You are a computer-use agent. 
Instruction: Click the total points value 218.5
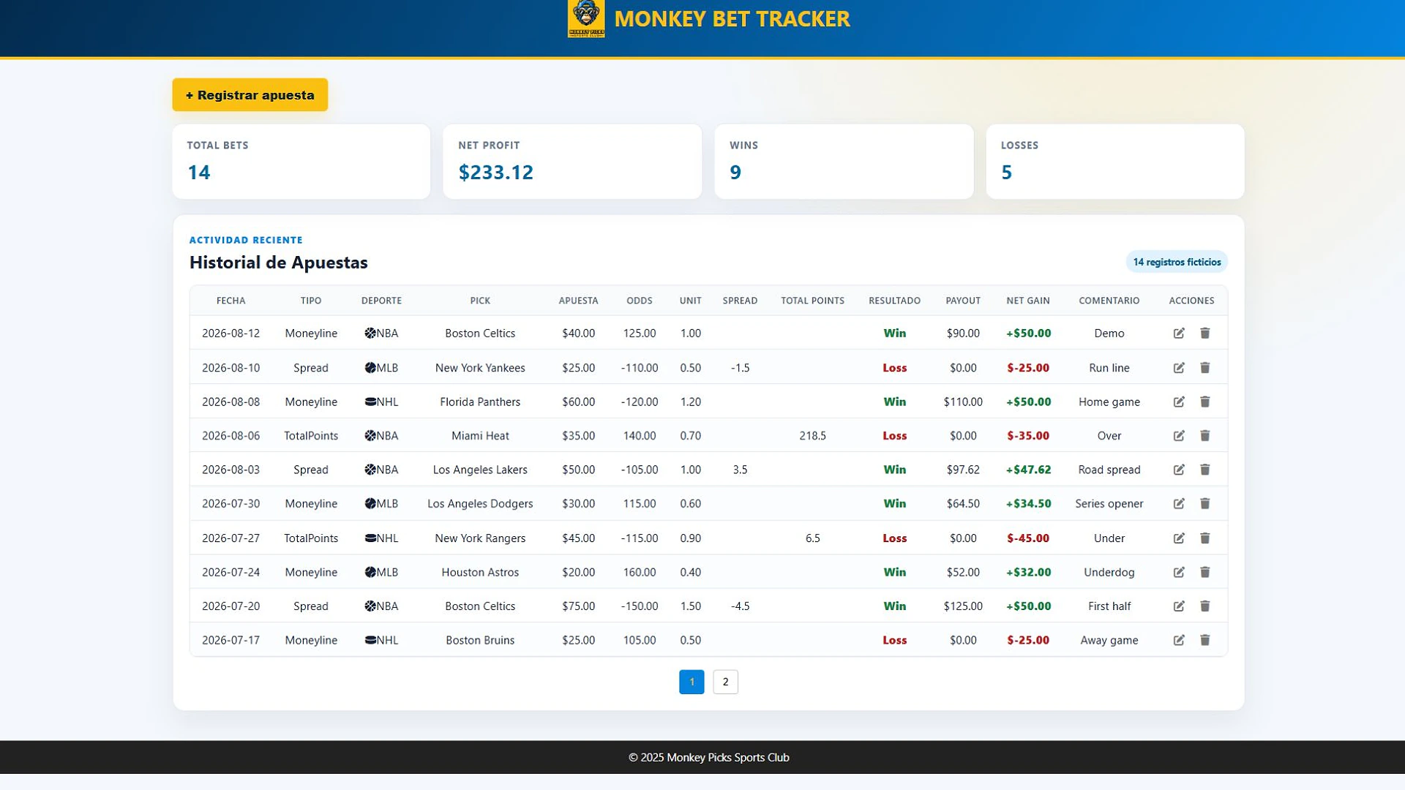tap(812, 436)
